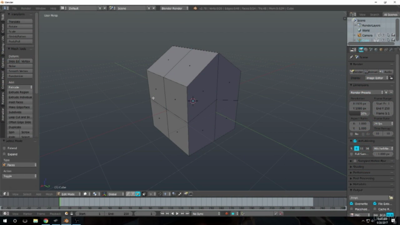Click the 3D view editor type icon
The height and width of the screenshot is (225, 400).
coord(5,194)
